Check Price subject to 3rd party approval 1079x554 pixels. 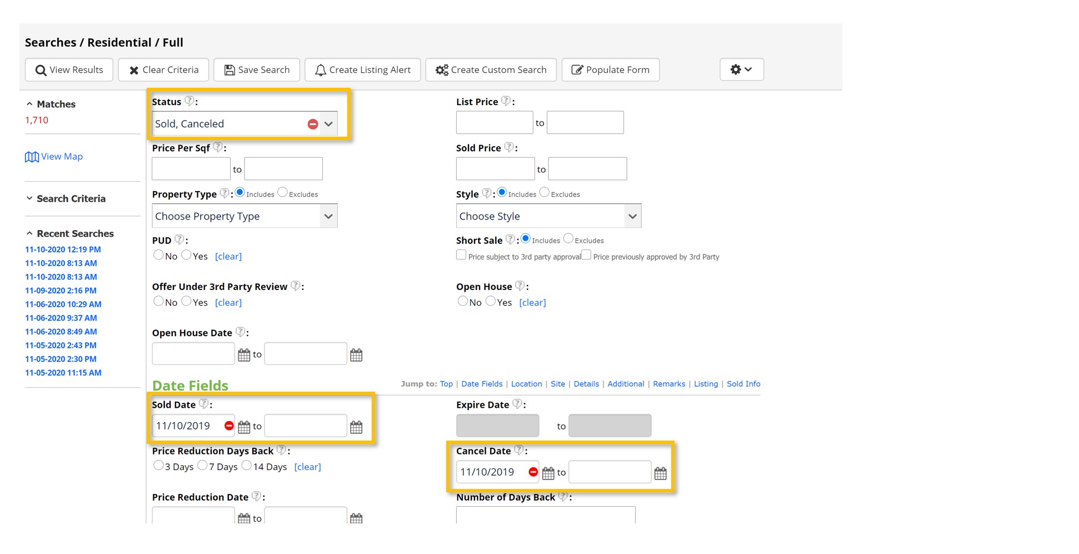click(461, 255)
